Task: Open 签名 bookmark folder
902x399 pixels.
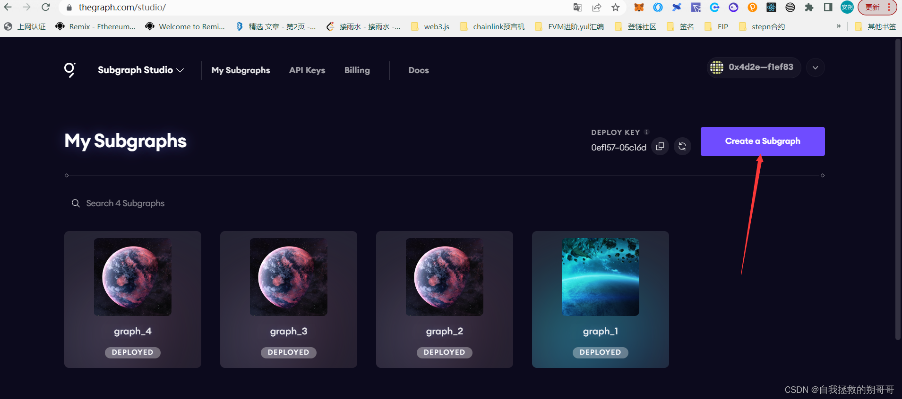Action: 680,26
